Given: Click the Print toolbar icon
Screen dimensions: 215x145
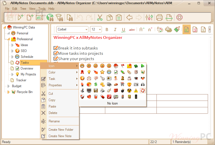Looking at the screenshot, I should pos(159,18).
